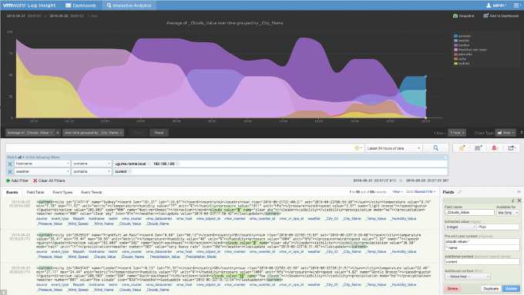The height and width of the screenshot is (295, 524).
Task: Open the weather field dropdown
Action: pos(42,171)
